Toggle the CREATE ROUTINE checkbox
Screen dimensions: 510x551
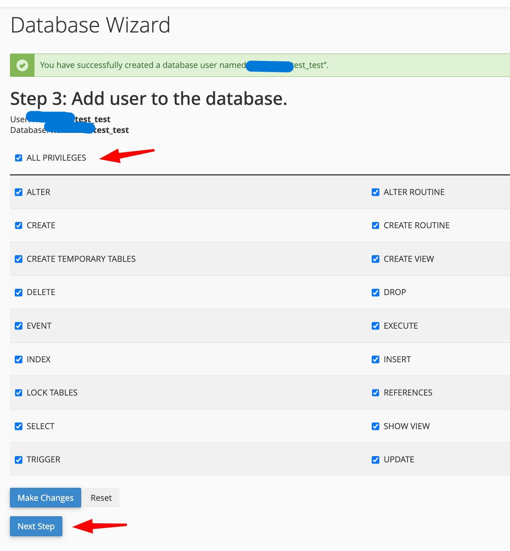point(375,226)
